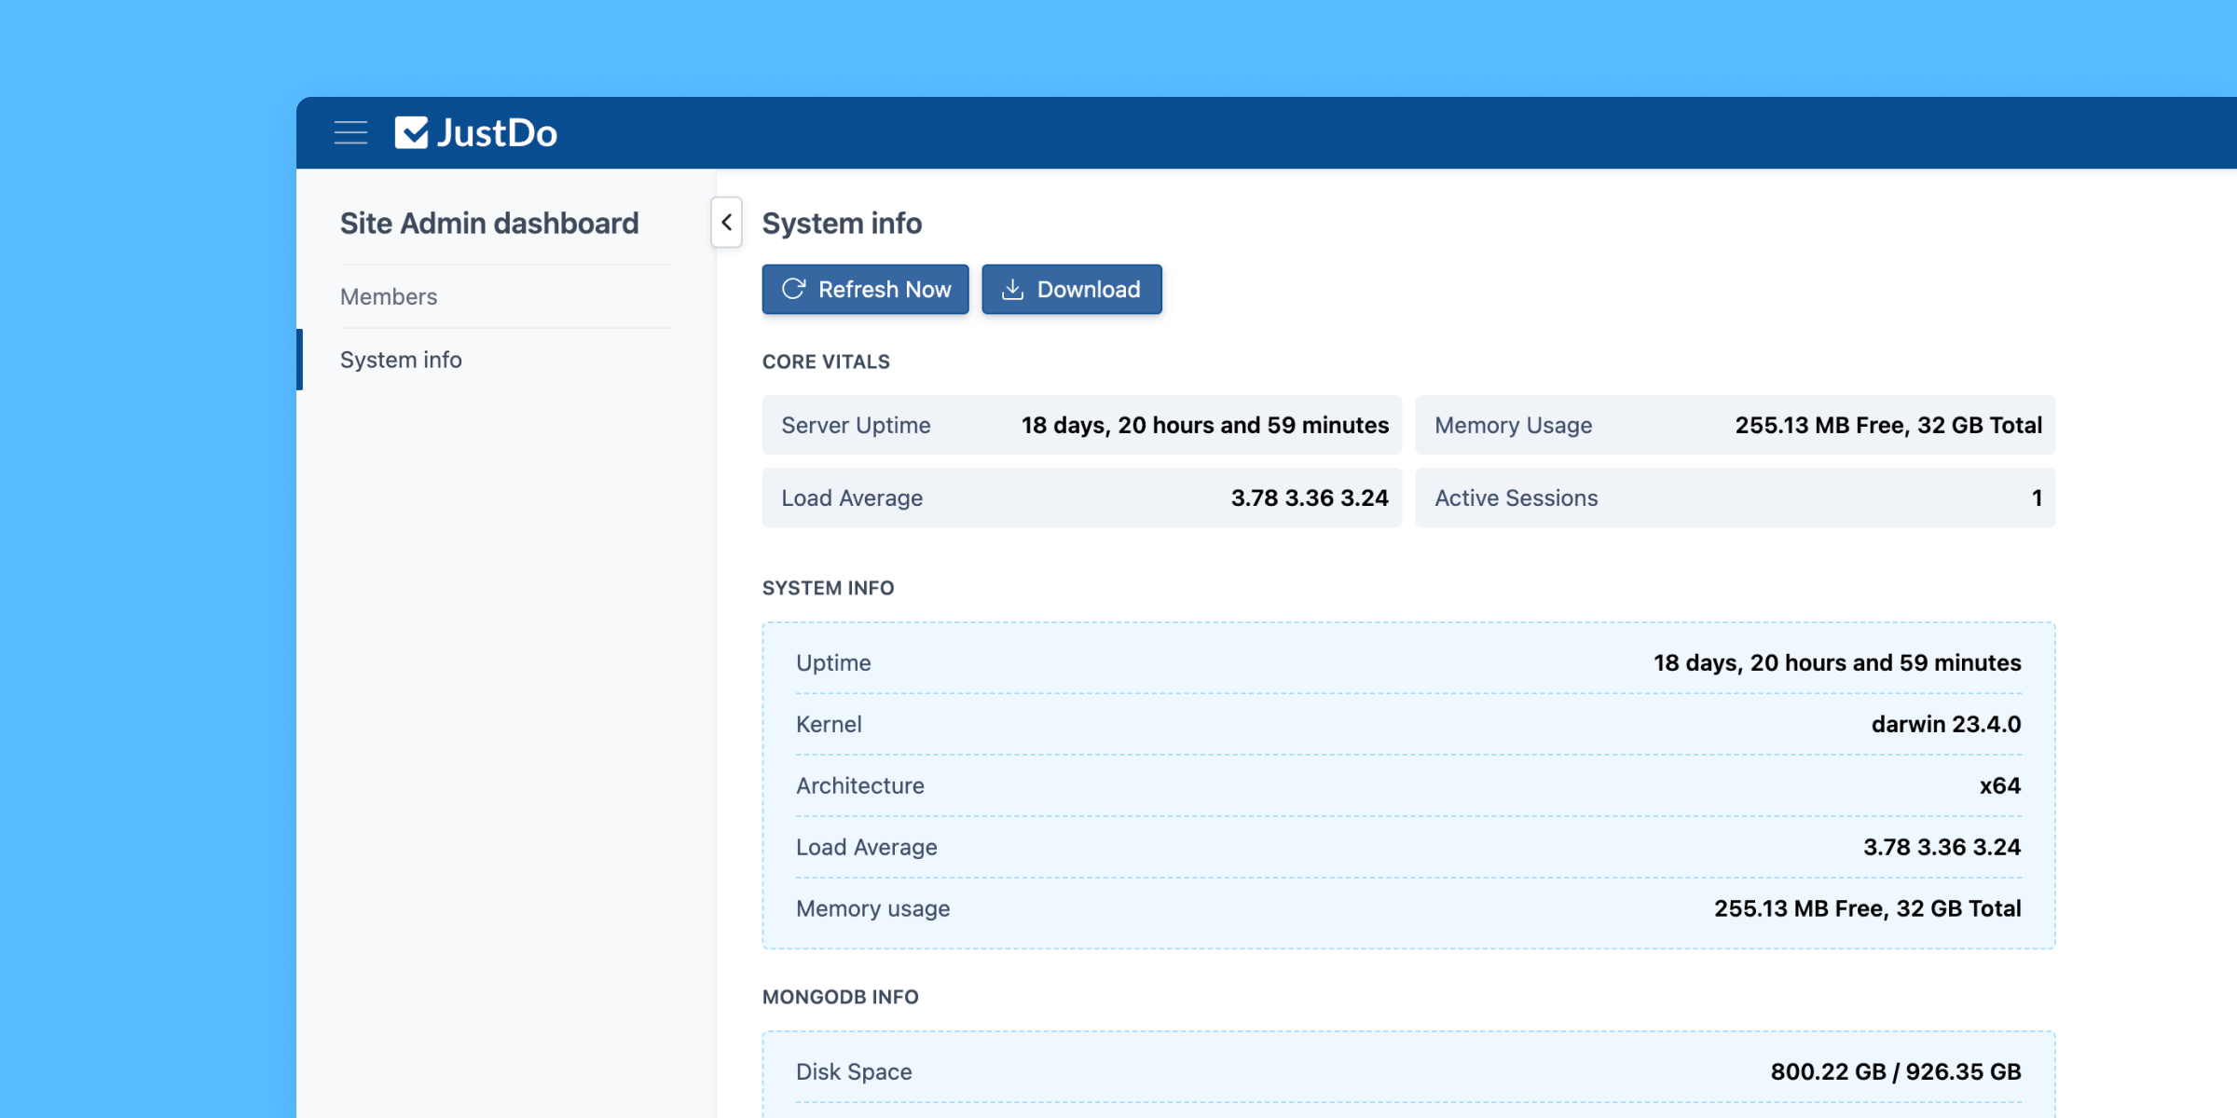Viewport: 2237px width, 1118px height.
Task: Click the Site Admin dashboard heading
Action: coord(489,224)
